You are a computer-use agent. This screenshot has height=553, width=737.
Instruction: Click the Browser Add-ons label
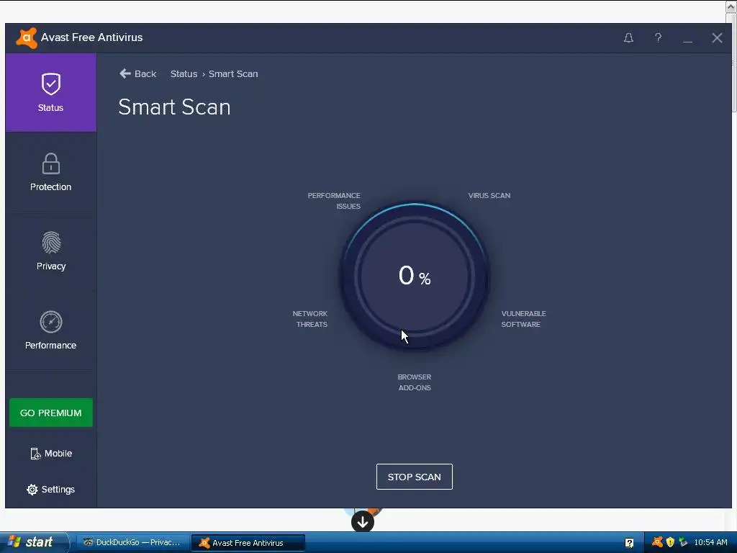tap(414, 382)
